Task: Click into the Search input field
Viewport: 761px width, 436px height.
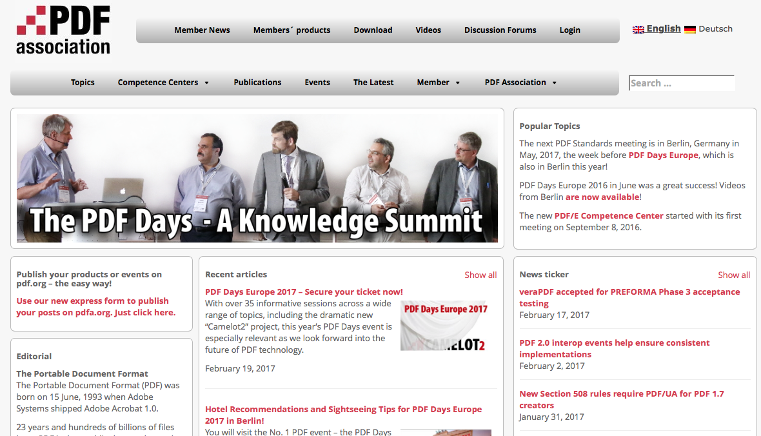Action: (x=681, y=83)
